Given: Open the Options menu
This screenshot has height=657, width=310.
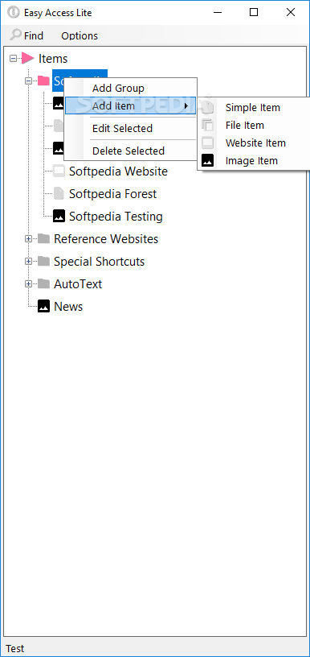Looking at the screenshot, I should 80,35.
